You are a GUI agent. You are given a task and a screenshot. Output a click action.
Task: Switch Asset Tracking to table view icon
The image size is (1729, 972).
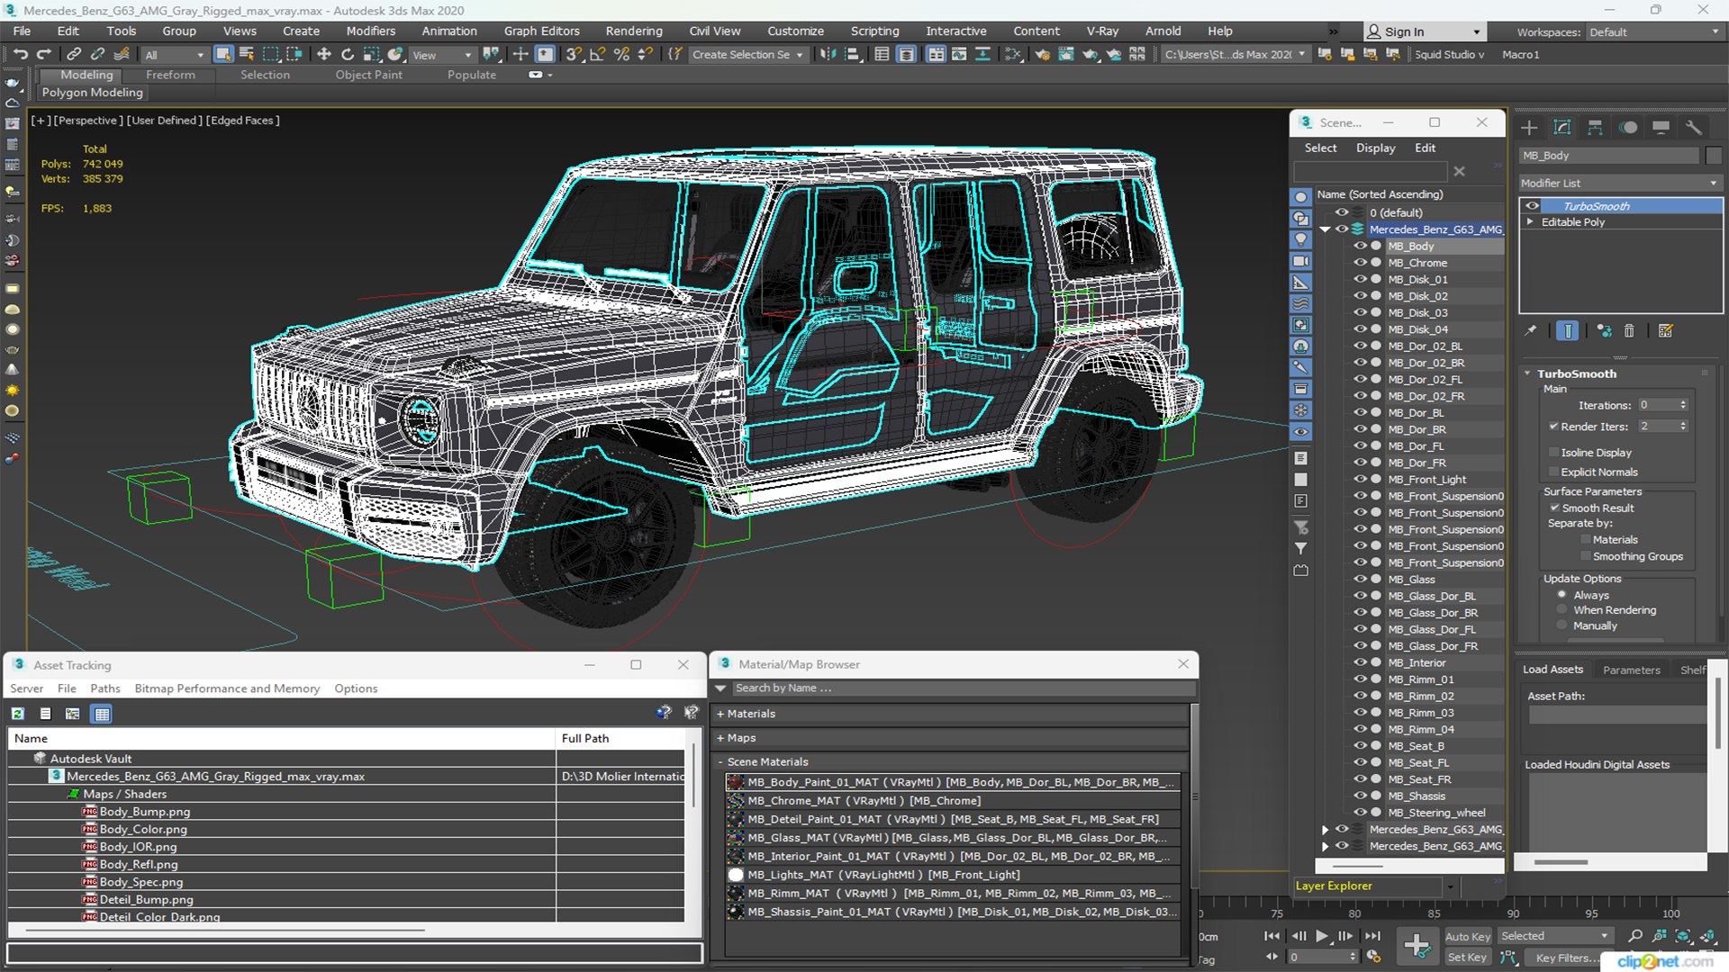[x=102, y=714]
